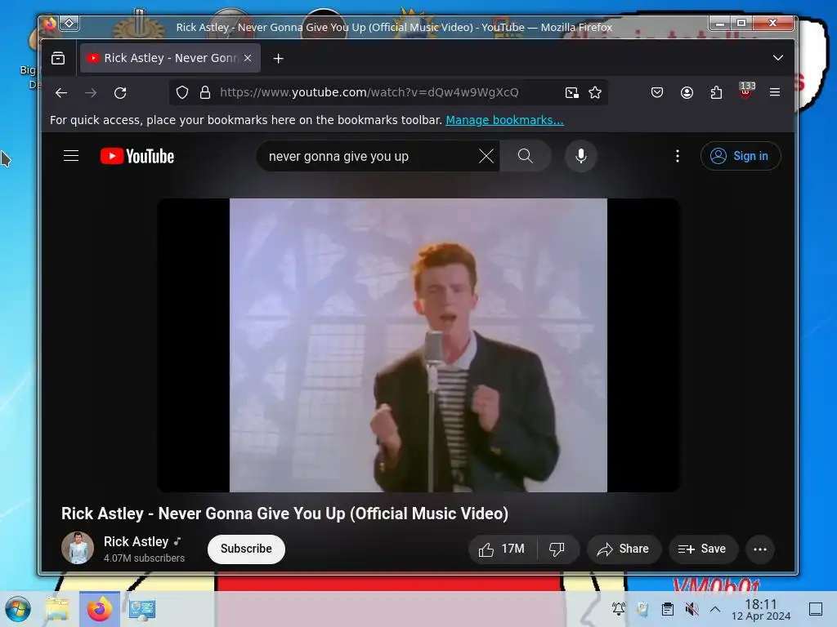Like the video with 17M thumbs up
837x627 pixels.
502,549
